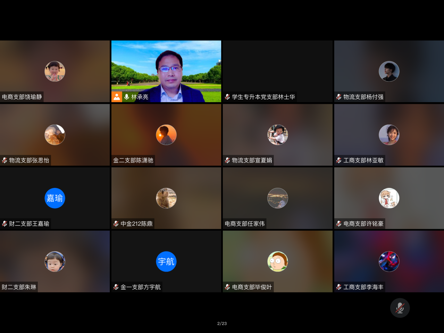The image size is (444, 333).
Task: Click the orange host icon on 林承亮's tile
Action: pos(117,97)
